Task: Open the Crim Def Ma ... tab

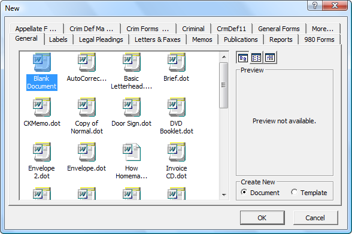Action: [x=92, y=29]
